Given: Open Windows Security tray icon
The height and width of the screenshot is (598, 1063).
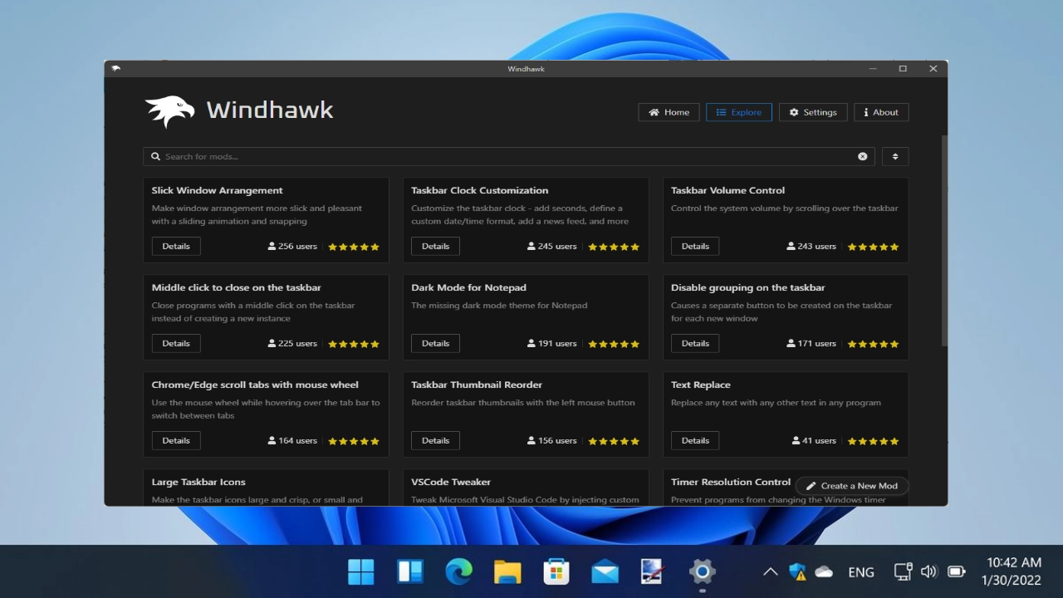Looking at the screenshot, I should (x=797, y=571).
